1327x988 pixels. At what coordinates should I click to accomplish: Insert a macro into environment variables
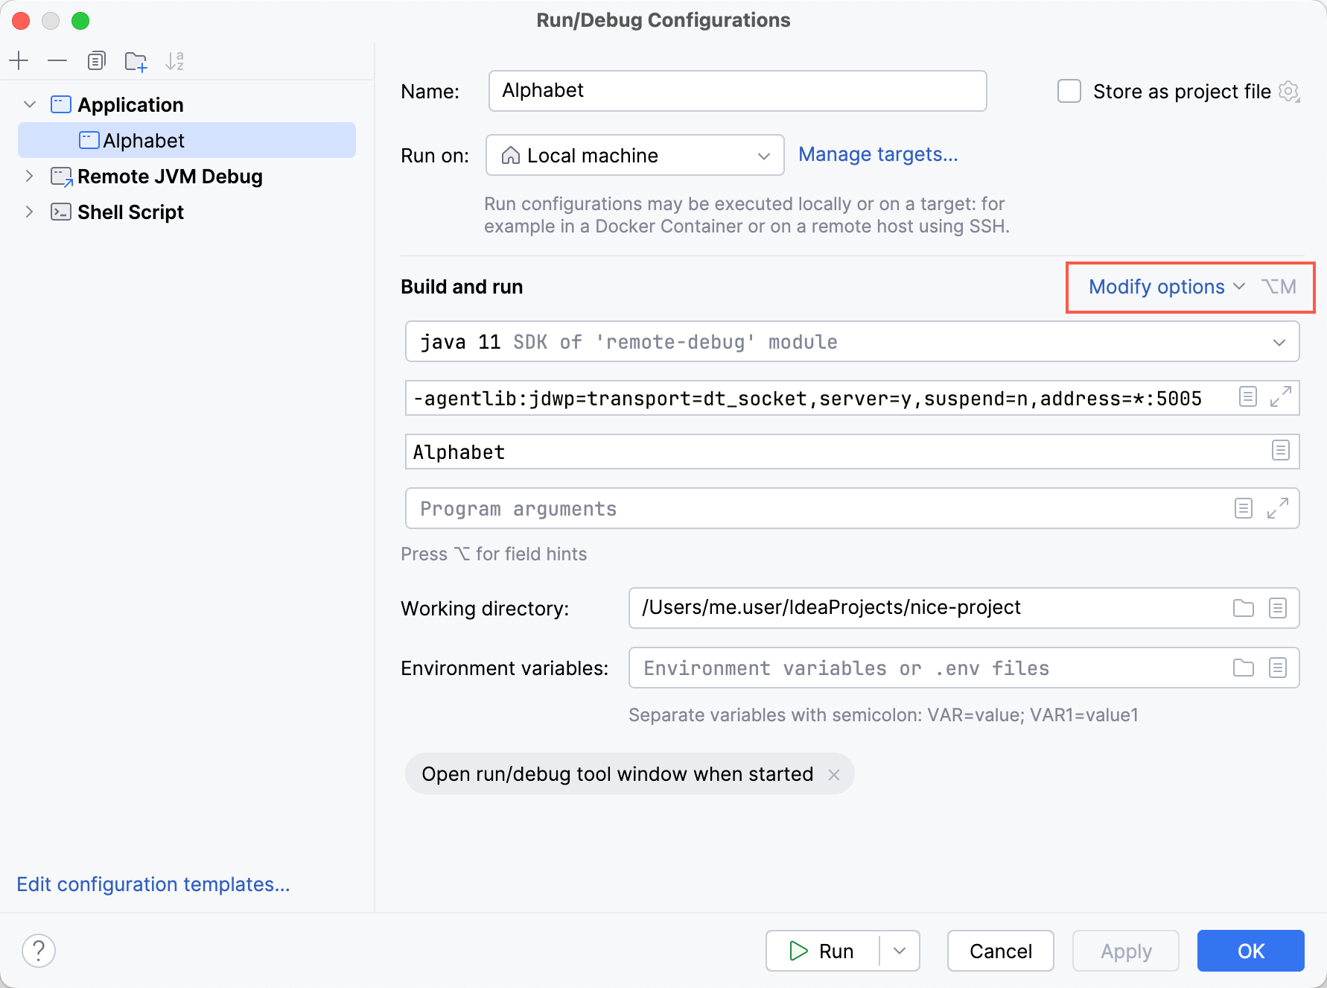pos(1279,668)
